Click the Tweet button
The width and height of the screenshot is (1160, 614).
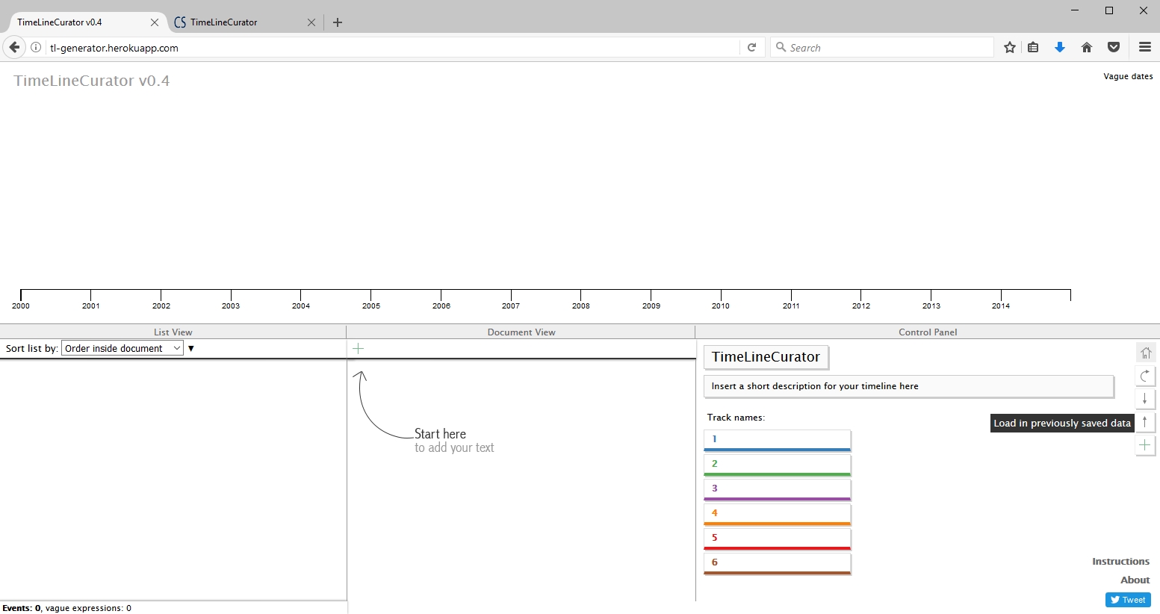coord(1128,600)
